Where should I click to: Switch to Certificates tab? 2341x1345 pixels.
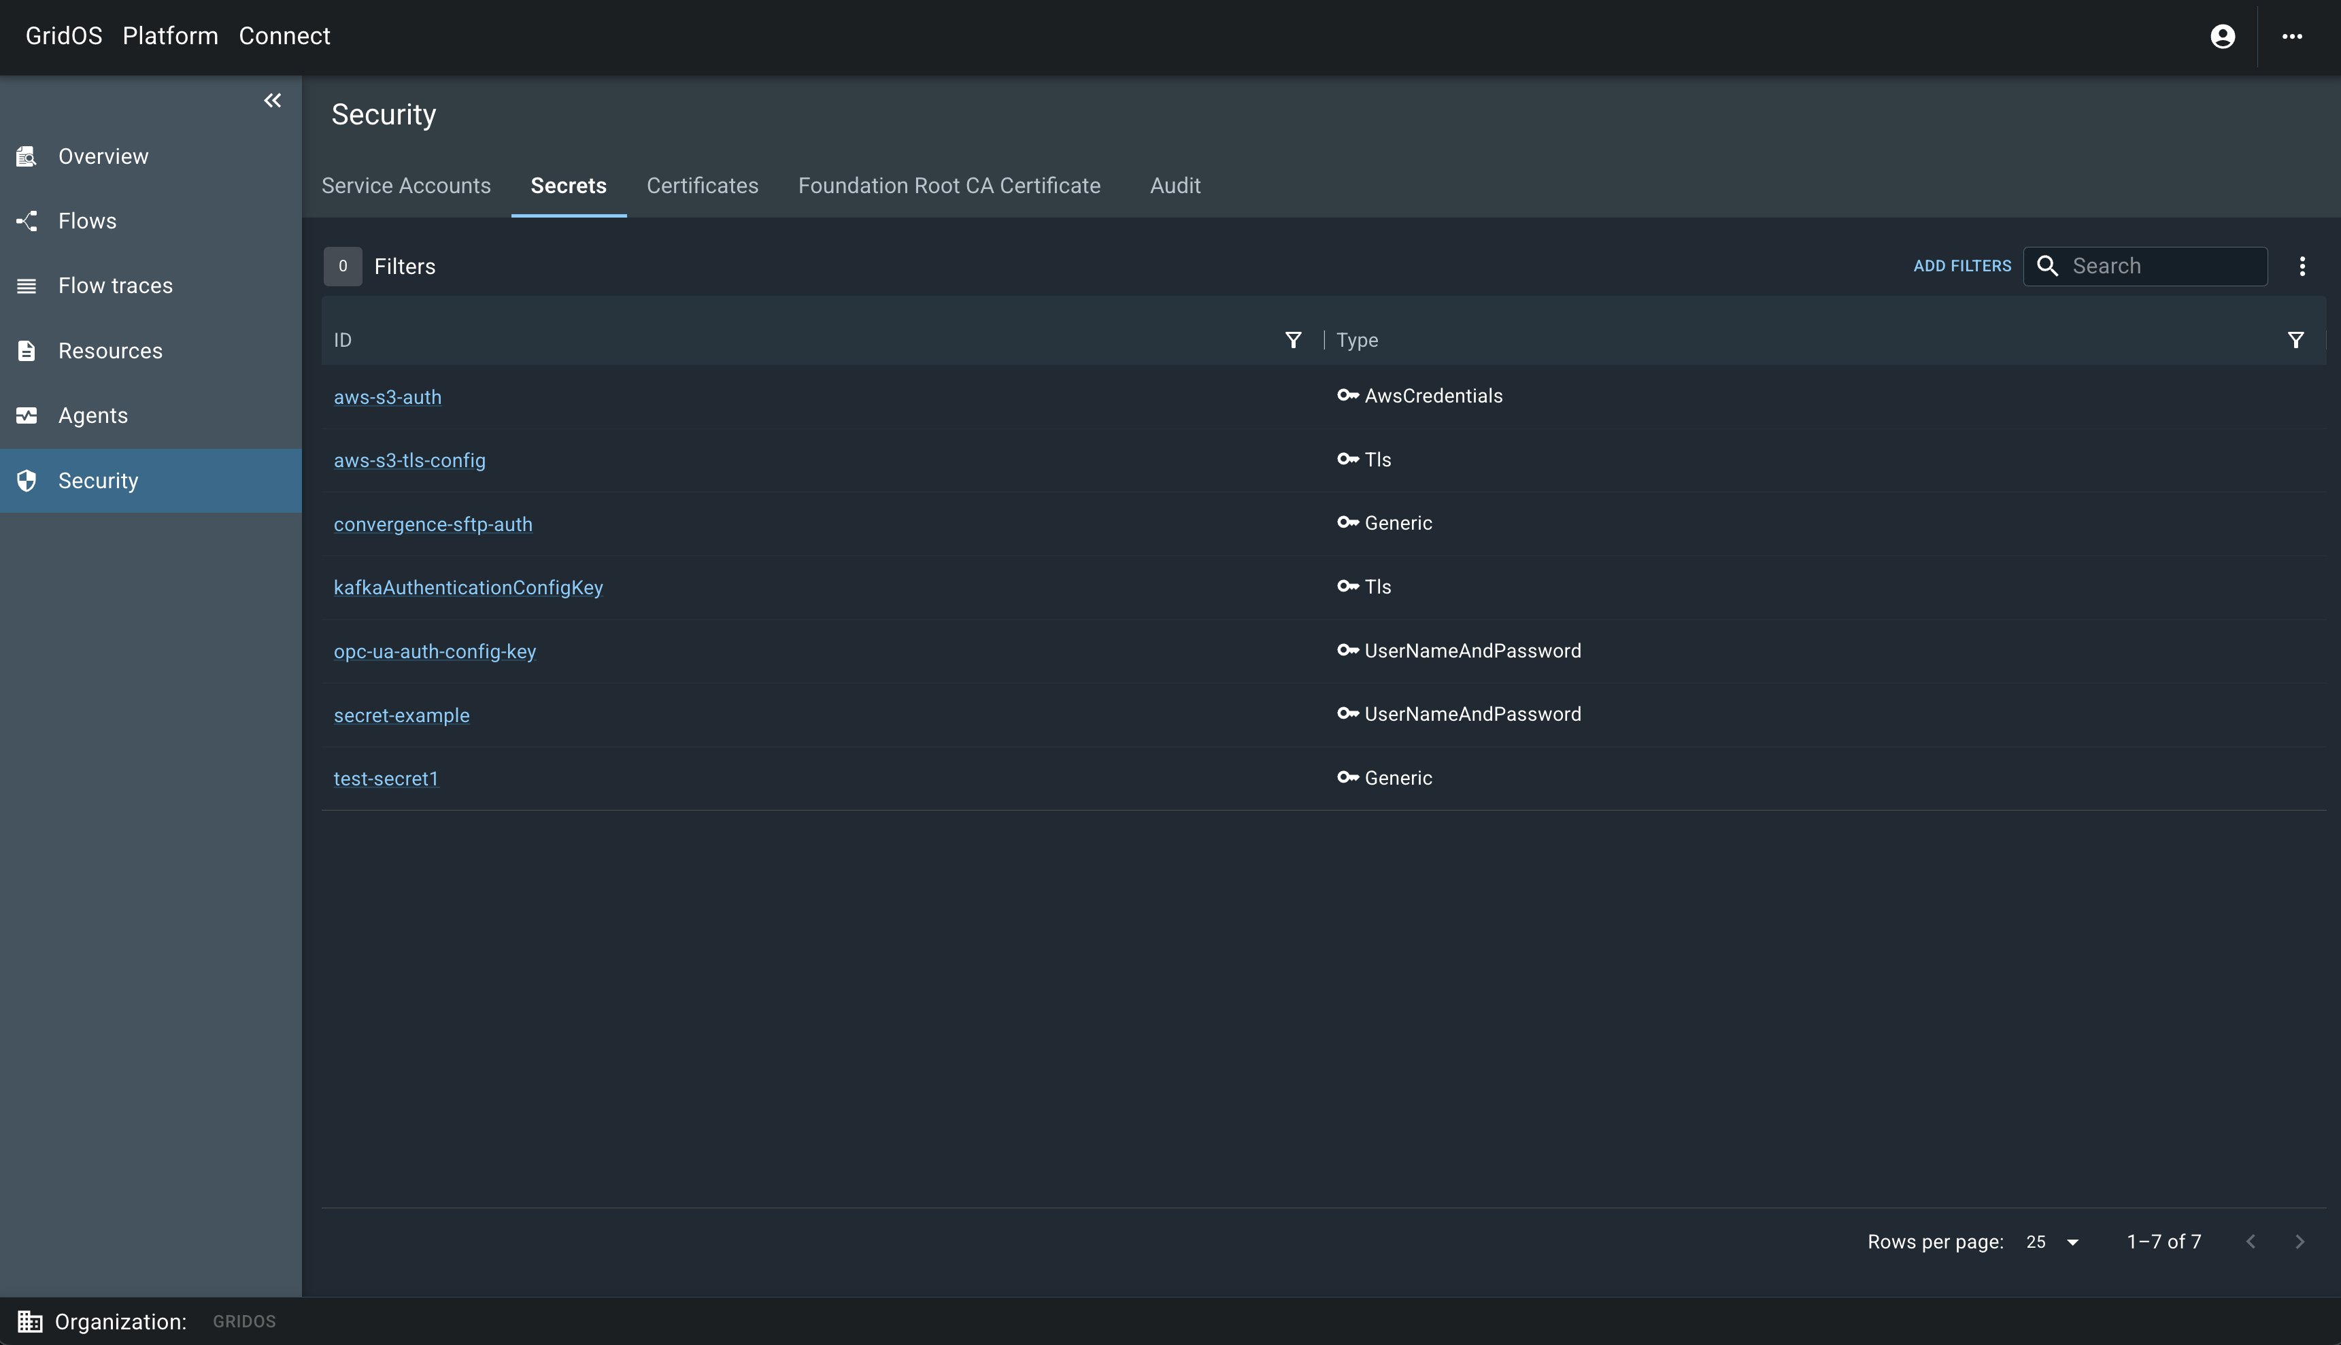(702, 186)
